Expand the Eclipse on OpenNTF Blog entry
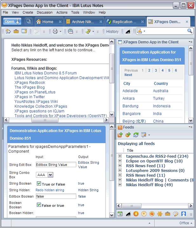This screenshot has height=228, width=196. [120, 161]
